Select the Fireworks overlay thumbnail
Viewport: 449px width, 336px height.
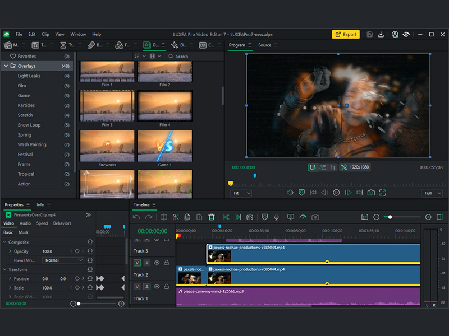click(x=108, y=146)
